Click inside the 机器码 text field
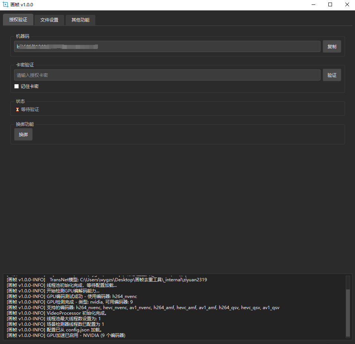The image size is (355, 344). pos(167,47)
